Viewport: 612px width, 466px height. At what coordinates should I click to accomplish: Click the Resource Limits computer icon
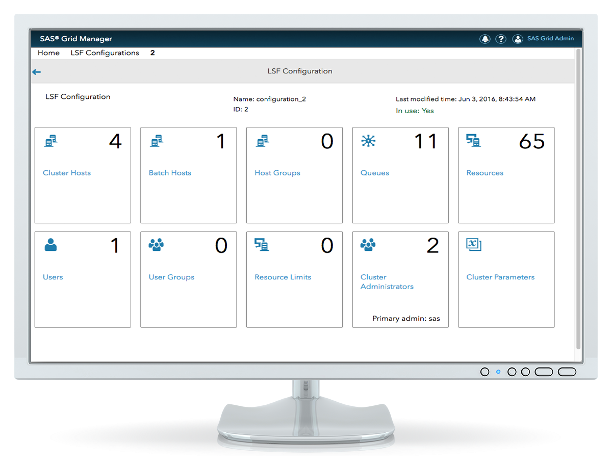[x=262, y=245]
